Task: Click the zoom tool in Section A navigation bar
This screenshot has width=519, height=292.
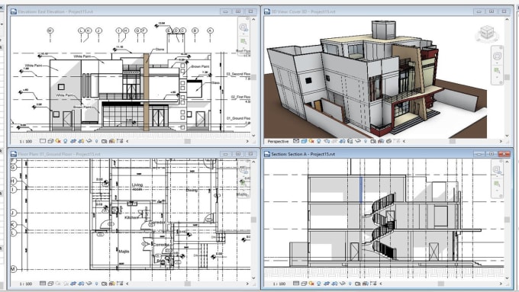Action: tap(497, 184)
